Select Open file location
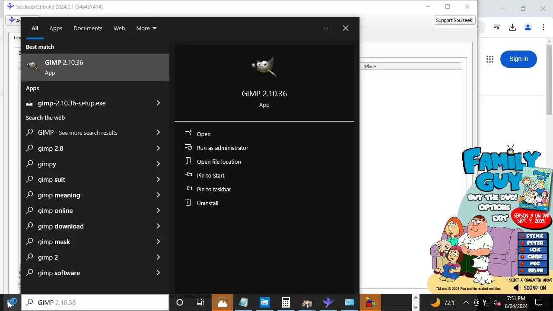 [219, 162]
